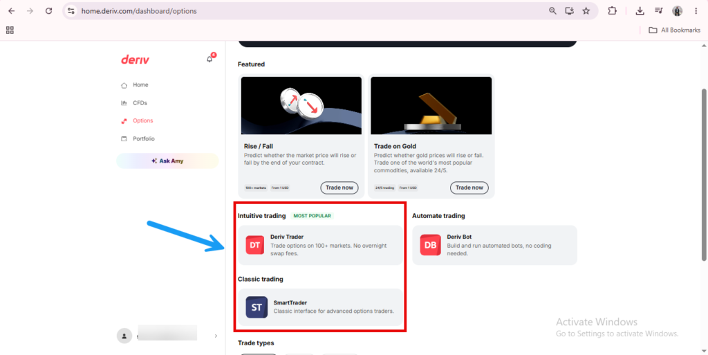Click the Deriv logo
The width and height of the screenshot is (708, 355).
pos(135,60)
